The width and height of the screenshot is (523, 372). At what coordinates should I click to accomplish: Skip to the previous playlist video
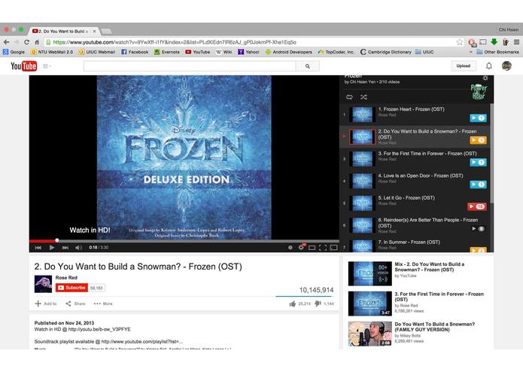(x=38, y=248)
